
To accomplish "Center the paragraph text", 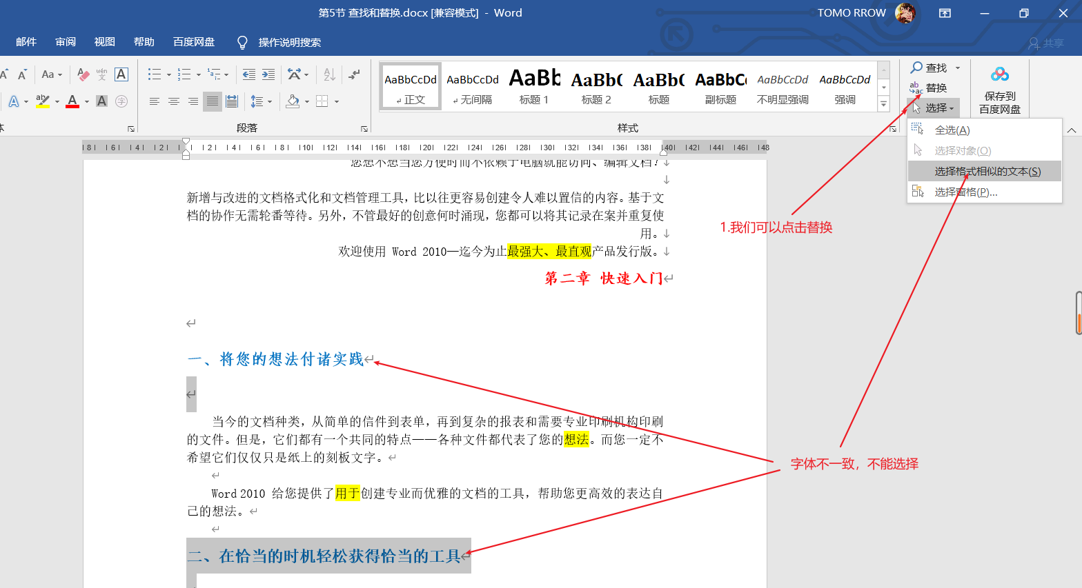I will pos(174,101).
